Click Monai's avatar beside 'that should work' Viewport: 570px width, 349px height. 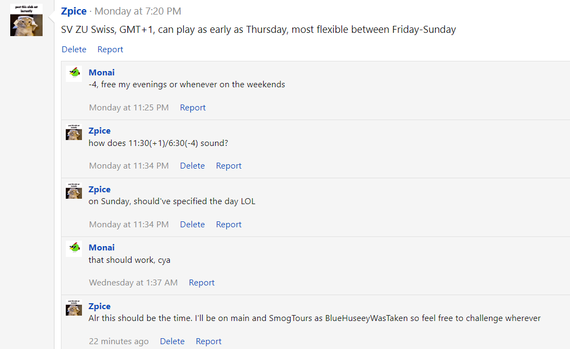(74, 249)
